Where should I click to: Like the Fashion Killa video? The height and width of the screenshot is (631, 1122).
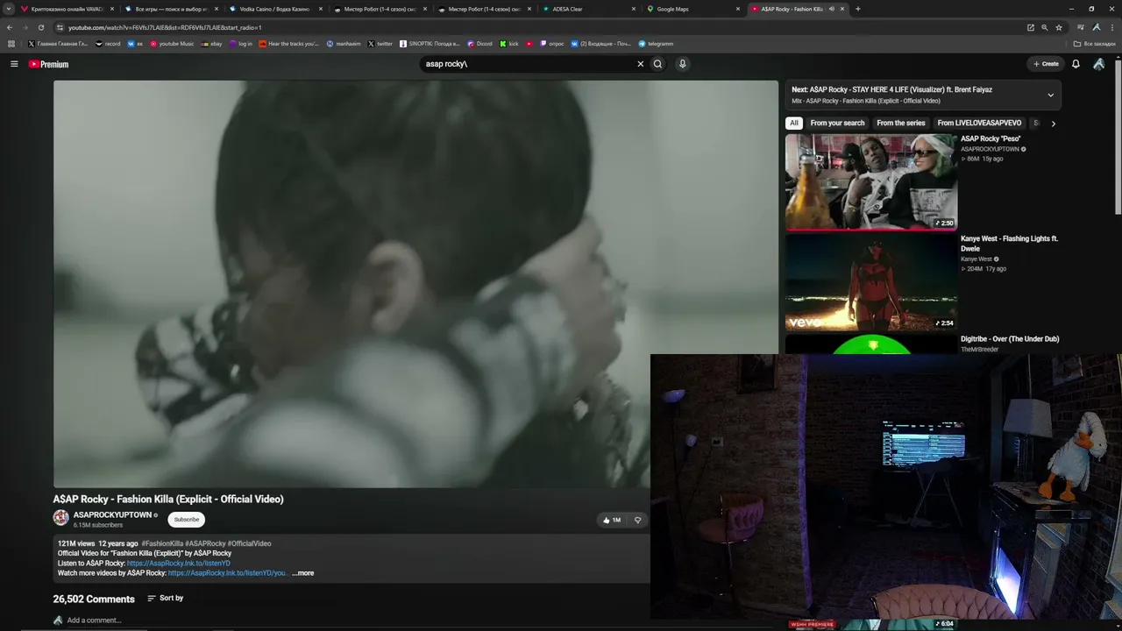click(611, 520)
